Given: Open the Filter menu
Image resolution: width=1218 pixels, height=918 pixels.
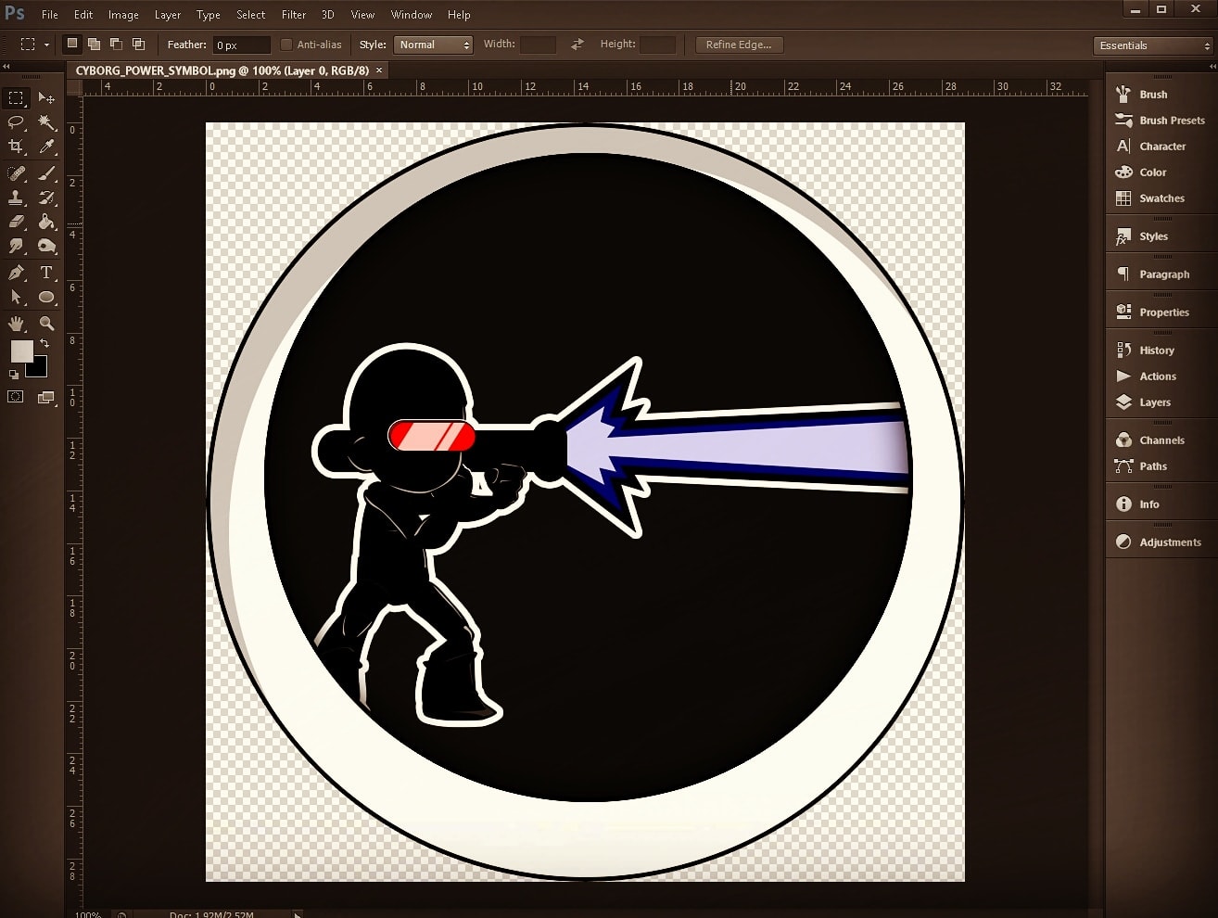Looking at the screenshot, I should point(294,15).
